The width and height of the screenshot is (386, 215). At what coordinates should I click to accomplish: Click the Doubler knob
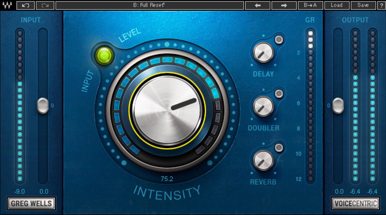(x=263, y=107)
